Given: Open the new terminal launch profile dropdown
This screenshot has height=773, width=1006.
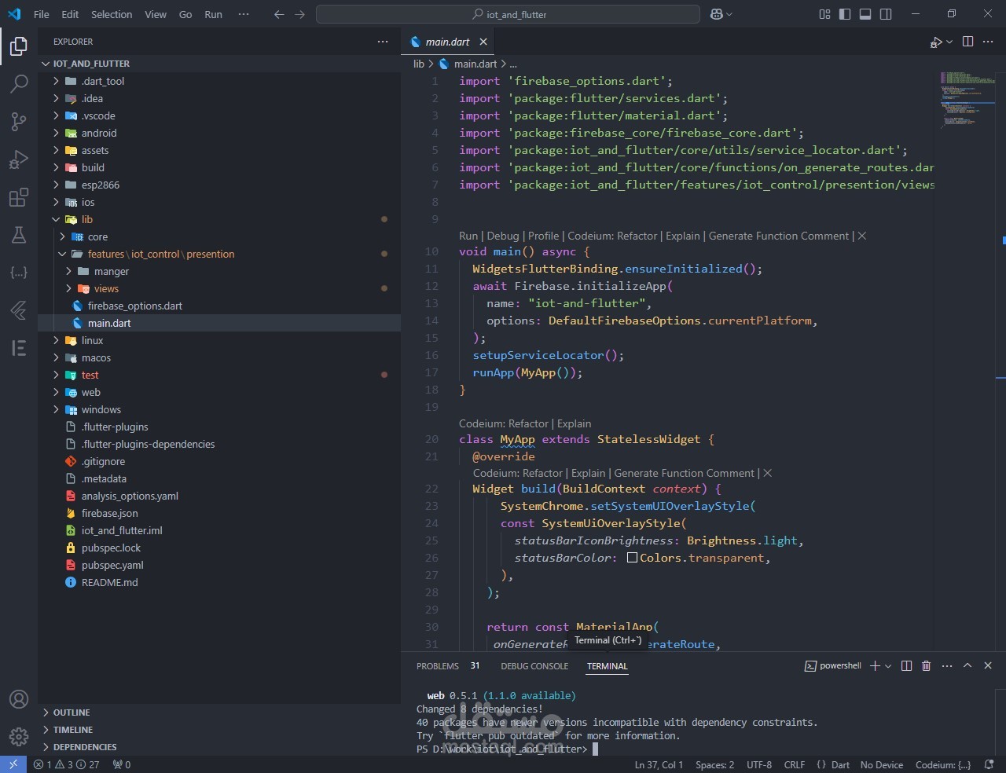Looking at the screenshot, I should (888, 666).
